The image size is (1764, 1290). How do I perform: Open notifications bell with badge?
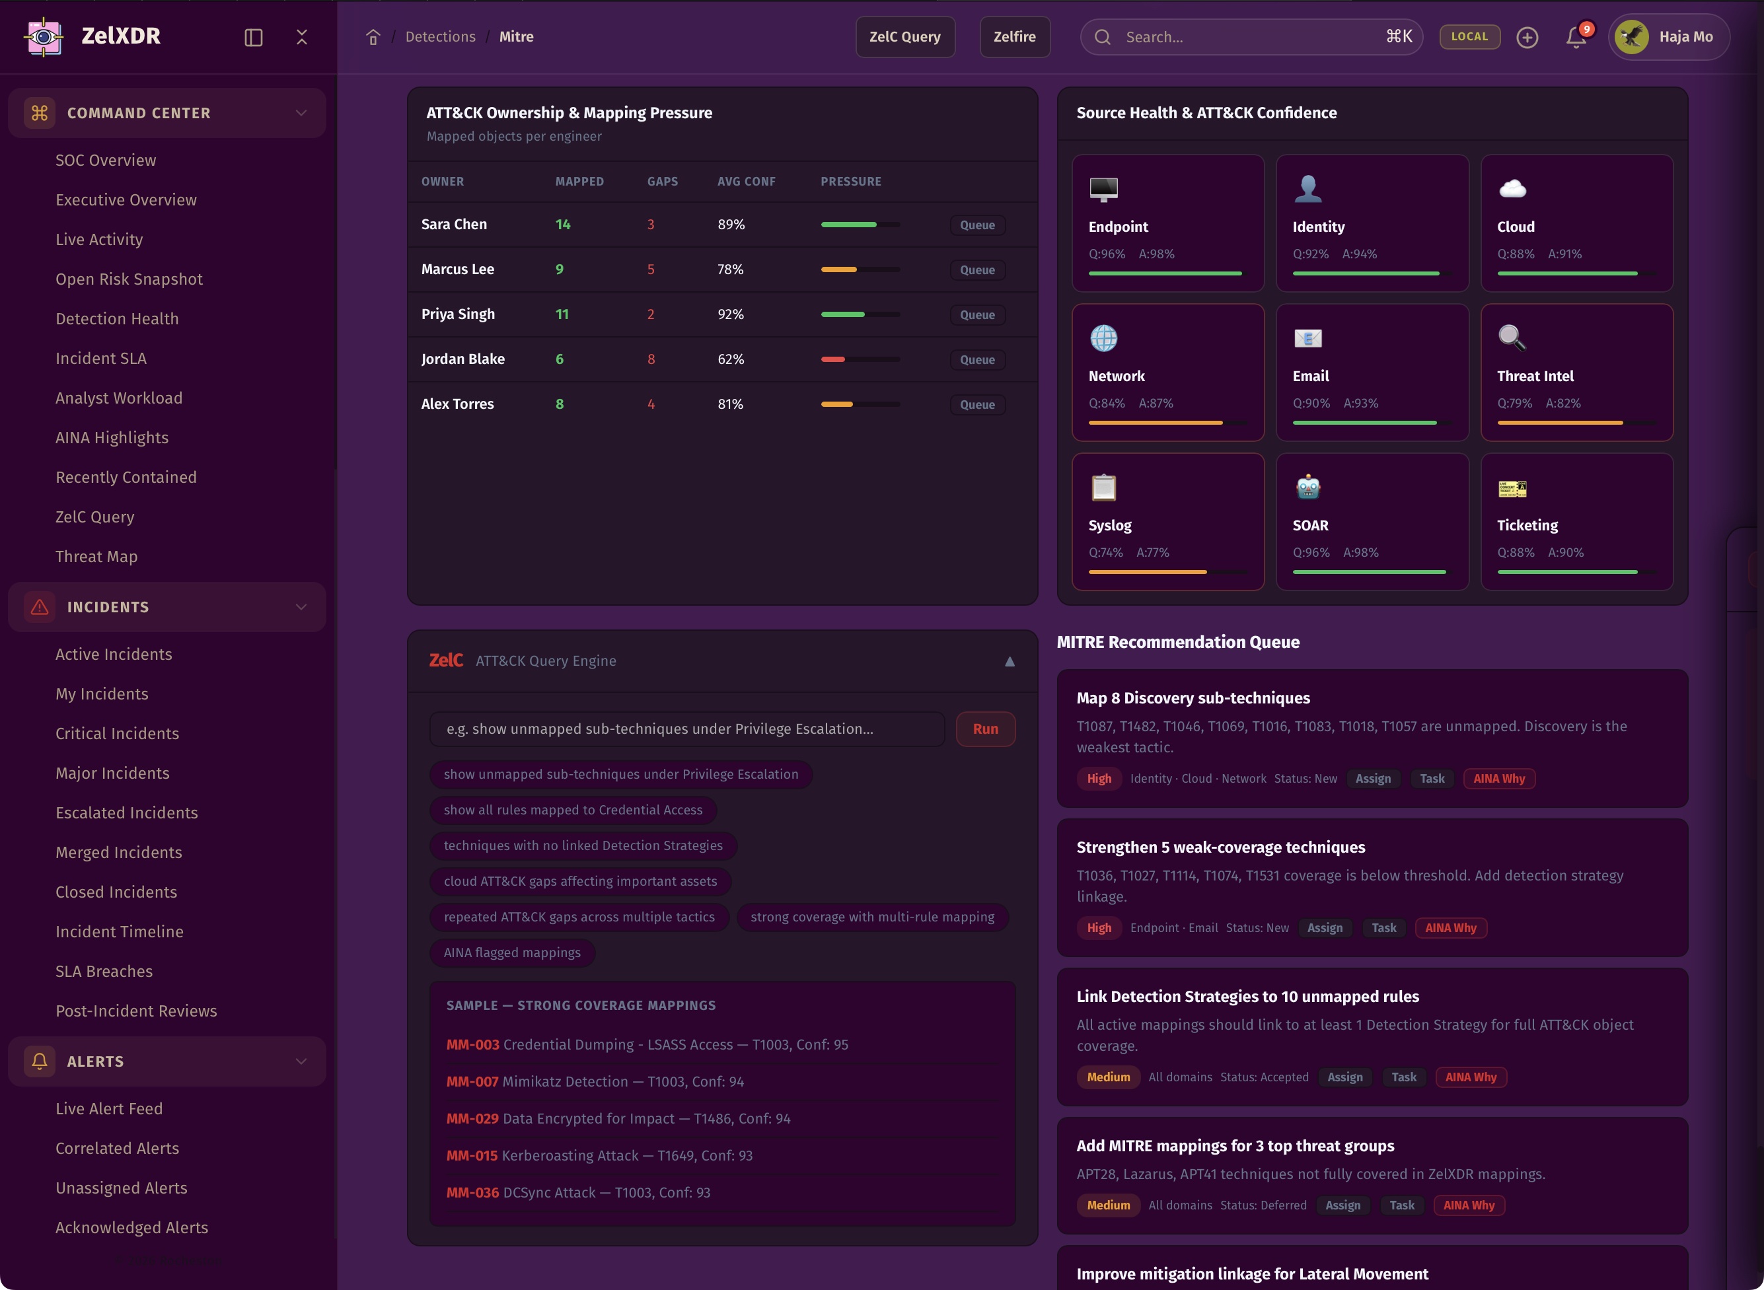click(1576, 37)
